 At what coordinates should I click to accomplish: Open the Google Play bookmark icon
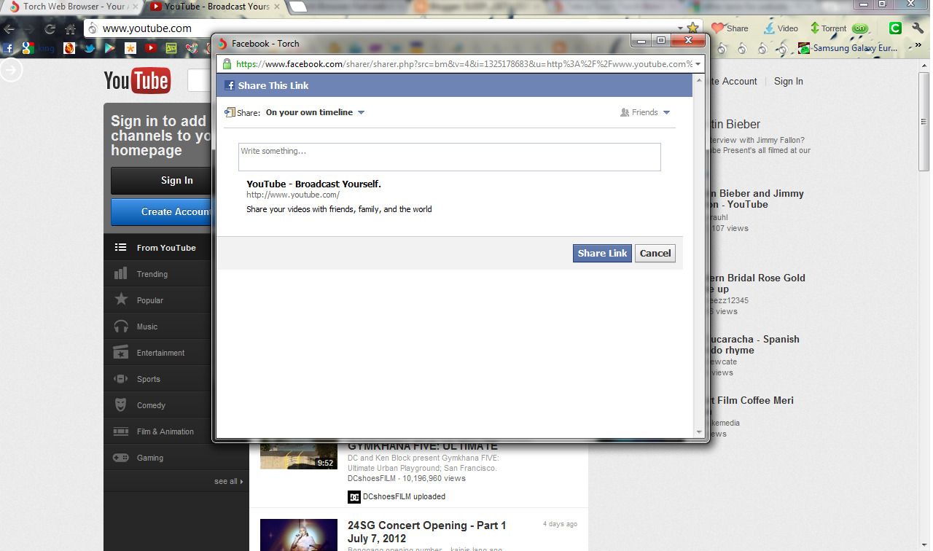(109, 48)
